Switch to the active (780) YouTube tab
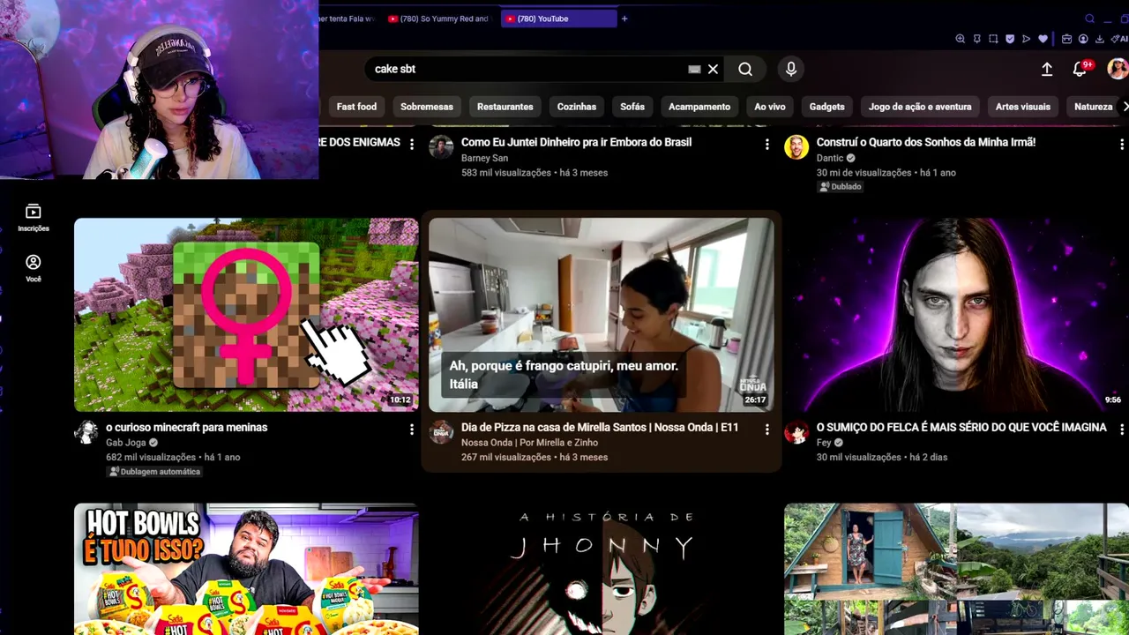This screenshot has height=635, width=1129. tap(558, 19)
